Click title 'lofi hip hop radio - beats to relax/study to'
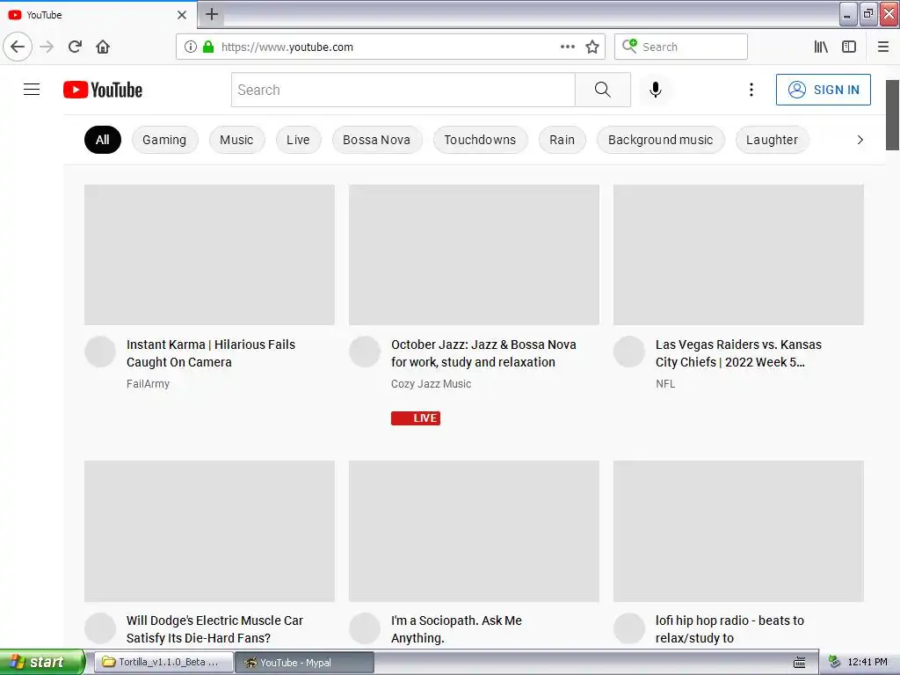The width and height of the screenshot is (900, 675). click(x=729, y=629)
